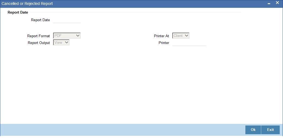Click the Report Format label

(x=38, y=36)
